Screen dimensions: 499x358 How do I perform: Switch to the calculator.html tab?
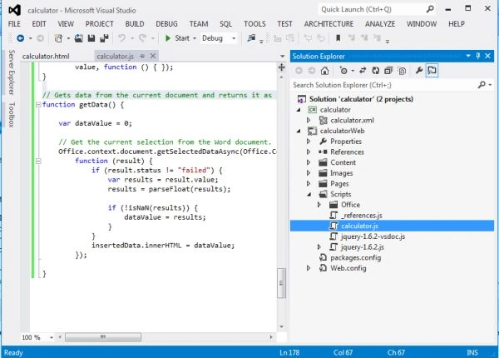click(x=46, y=57)
